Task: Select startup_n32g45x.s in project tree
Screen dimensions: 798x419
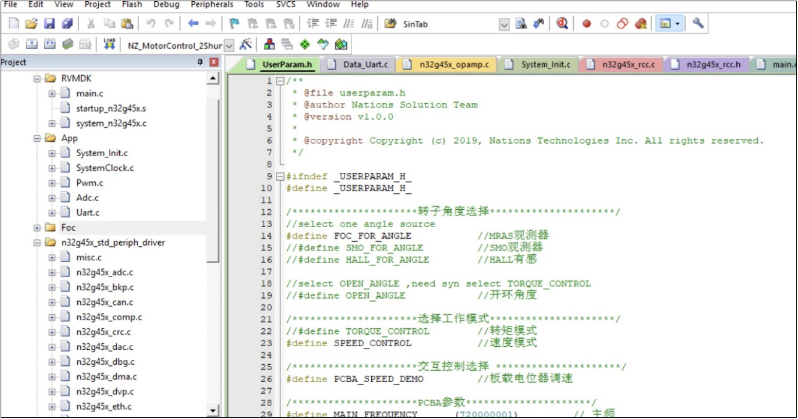Action: (111, 109)
